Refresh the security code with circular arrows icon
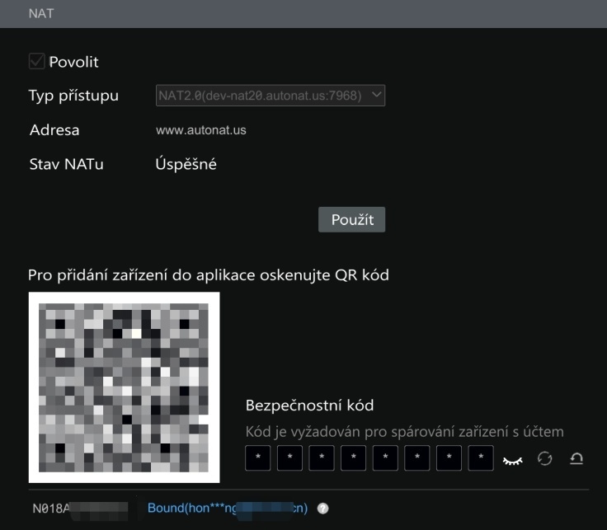 pyautogui.click(x=544, y=459)
